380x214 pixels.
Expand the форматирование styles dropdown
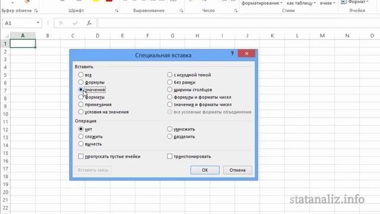(262, 3)
